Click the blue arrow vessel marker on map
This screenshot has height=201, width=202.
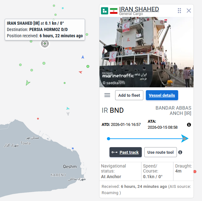point(83,57)
